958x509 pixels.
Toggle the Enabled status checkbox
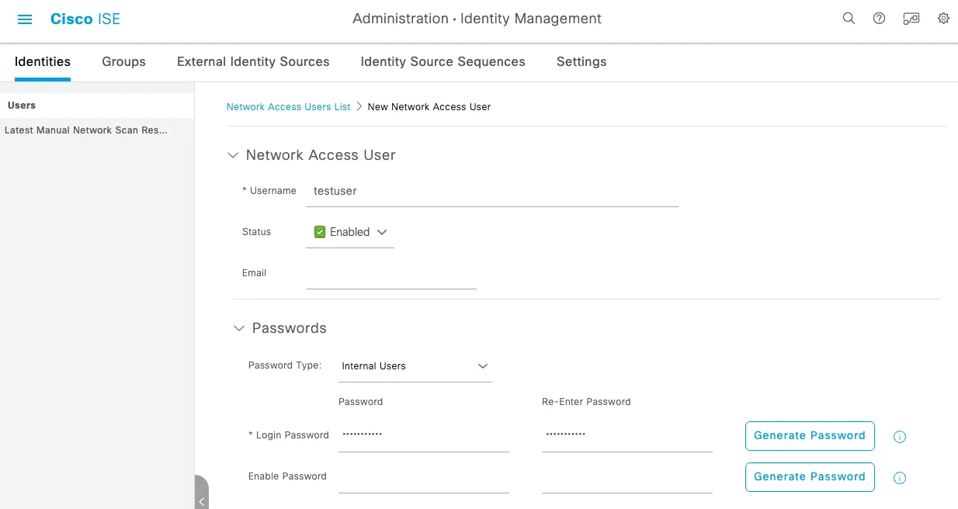tap(319, 231)
